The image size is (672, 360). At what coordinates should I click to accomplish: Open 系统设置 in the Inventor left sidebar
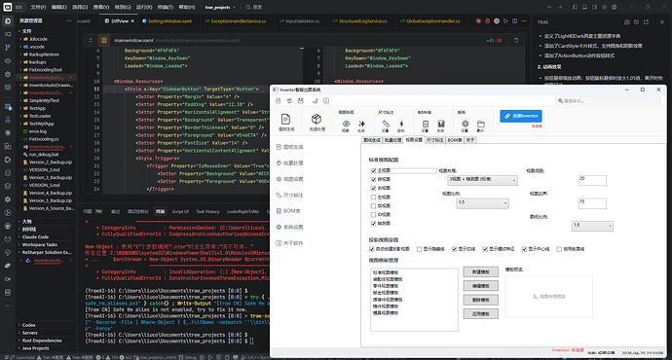click(x=289, y=227)
